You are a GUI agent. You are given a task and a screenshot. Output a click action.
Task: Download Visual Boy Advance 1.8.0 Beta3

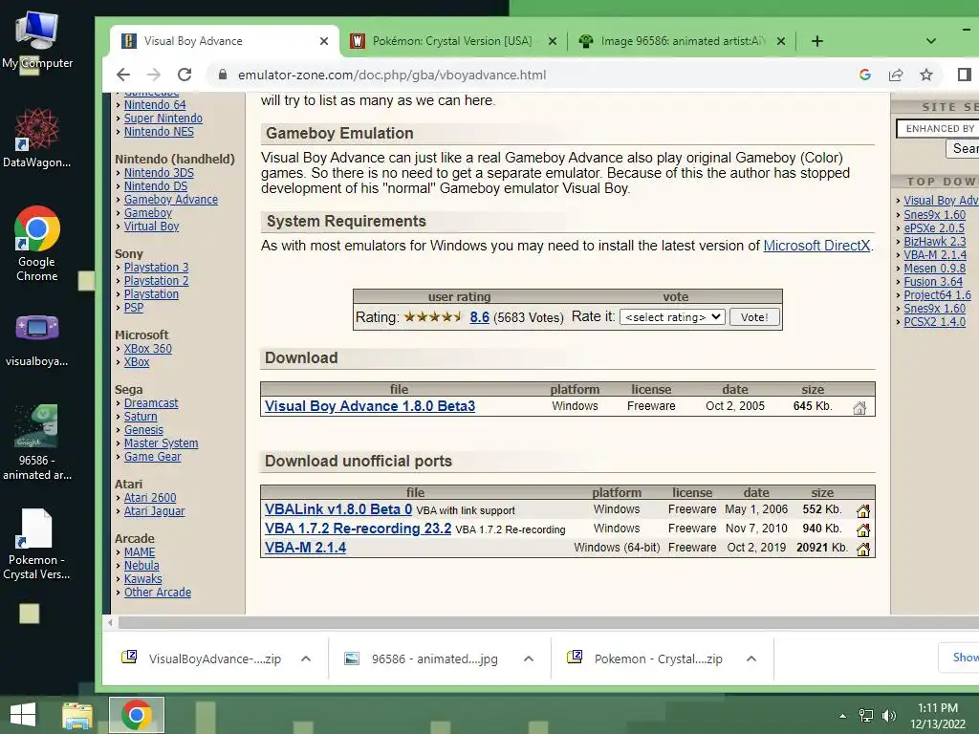(x=370, y=406)
